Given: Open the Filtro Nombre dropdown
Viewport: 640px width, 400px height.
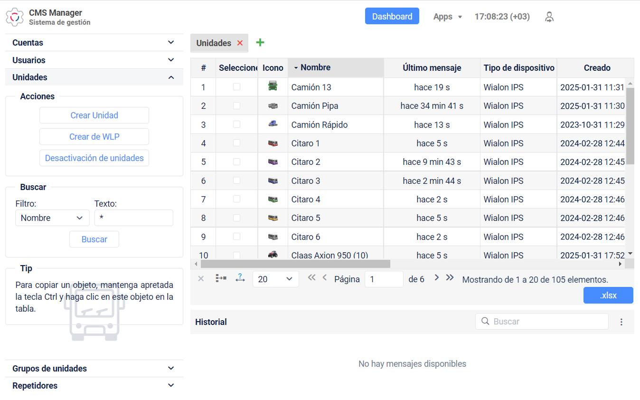Looking at the screenshot, I should pyautogui.click(x=52, y=218).
